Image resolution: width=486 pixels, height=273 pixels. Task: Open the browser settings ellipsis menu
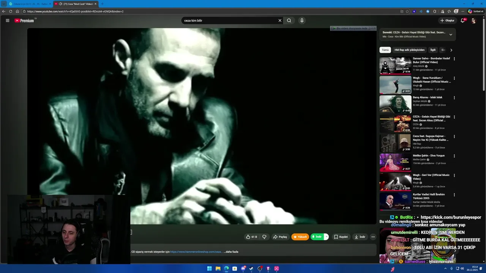462,11
